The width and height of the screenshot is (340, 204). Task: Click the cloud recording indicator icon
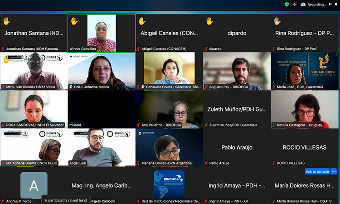click(x=303, y=4)
